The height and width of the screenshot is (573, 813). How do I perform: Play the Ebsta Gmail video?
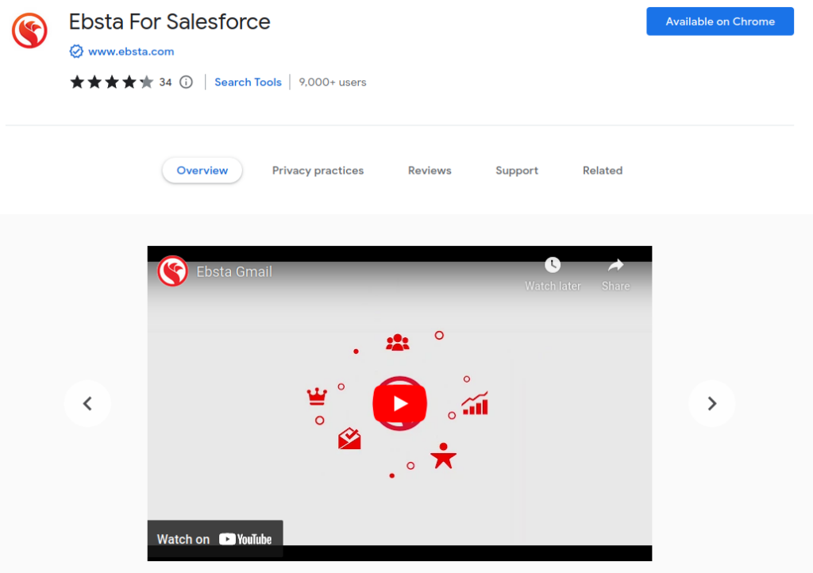[x=399, y=403]
